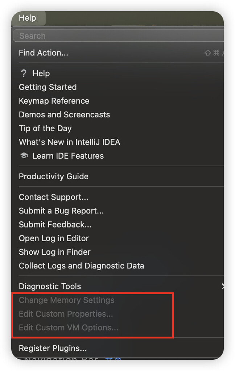Submit a Bug Report
The height and width of the screenshot is (371, 235).
61,211
